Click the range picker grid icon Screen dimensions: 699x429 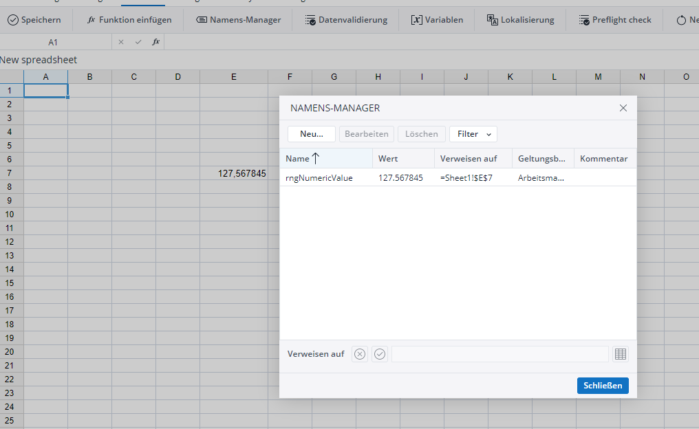point(620,354)
